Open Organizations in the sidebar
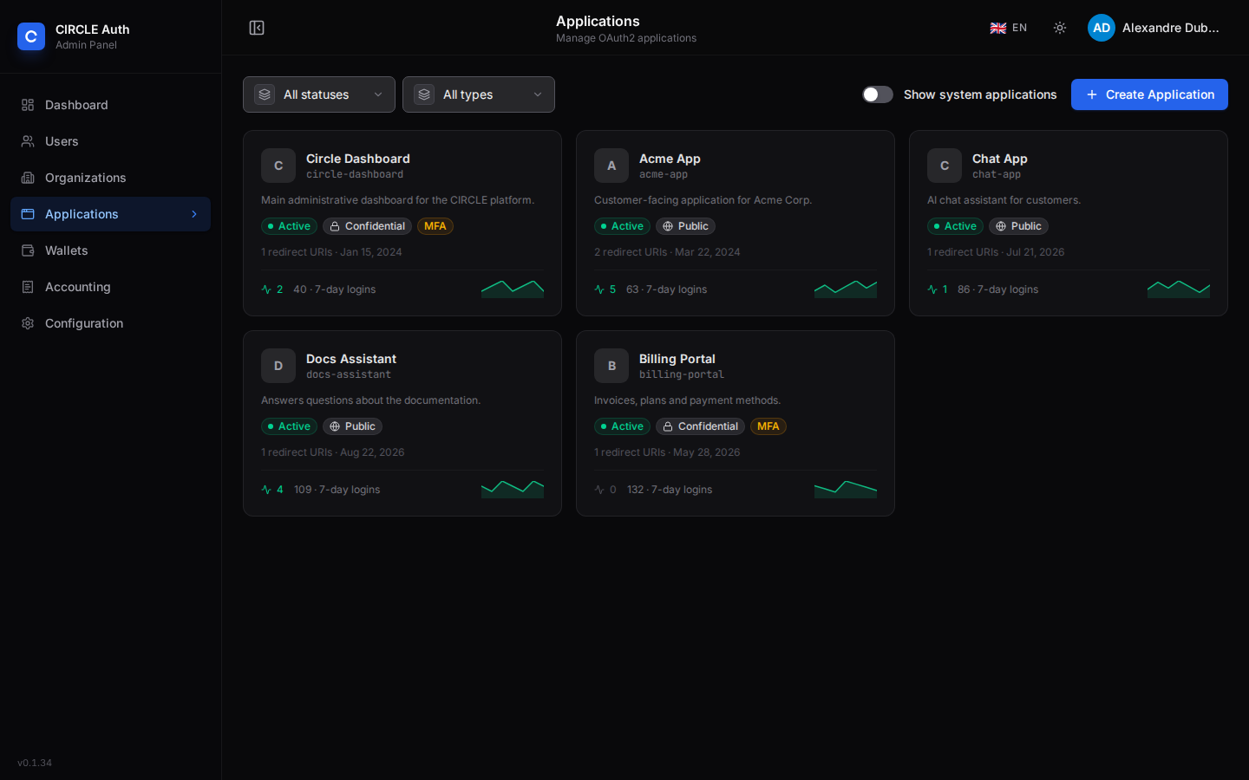Screen dimensions: 1249x780 (111, 178)
